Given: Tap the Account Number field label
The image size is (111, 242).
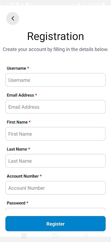Looking at the screenshot, I should 23,176.
